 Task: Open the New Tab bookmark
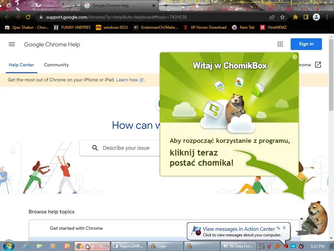tap(243, 27)
